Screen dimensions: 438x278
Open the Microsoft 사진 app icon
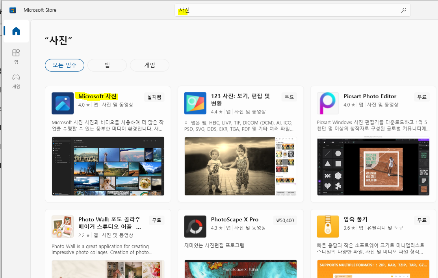(x=63, y=103)
